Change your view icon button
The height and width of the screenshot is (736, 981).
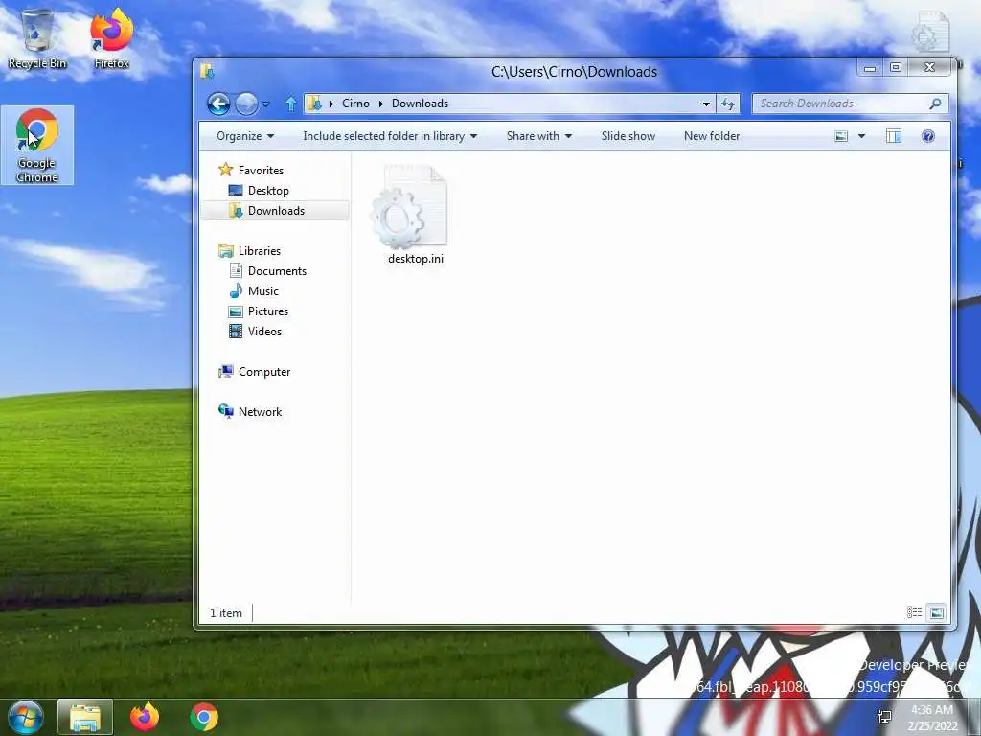point(841,136)
